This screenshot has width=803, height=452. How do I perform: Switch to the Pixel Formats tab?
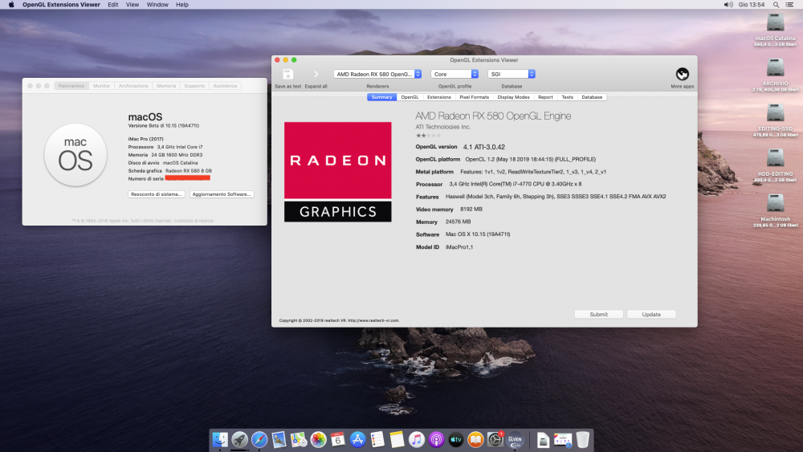(x=475, y=97)
